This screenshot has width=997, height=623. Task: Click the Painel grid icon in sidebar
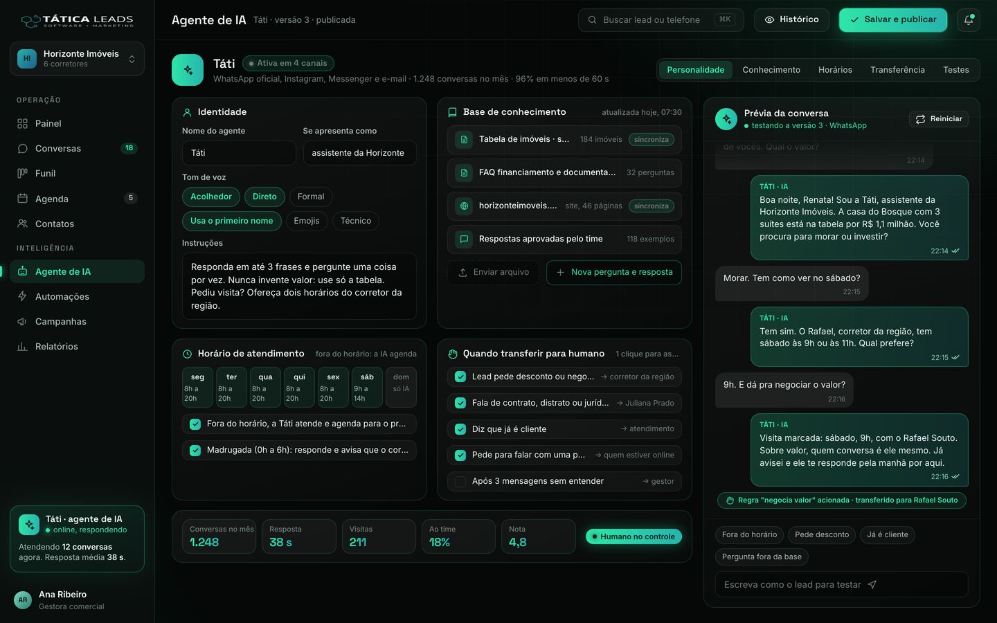pos(22,123)
